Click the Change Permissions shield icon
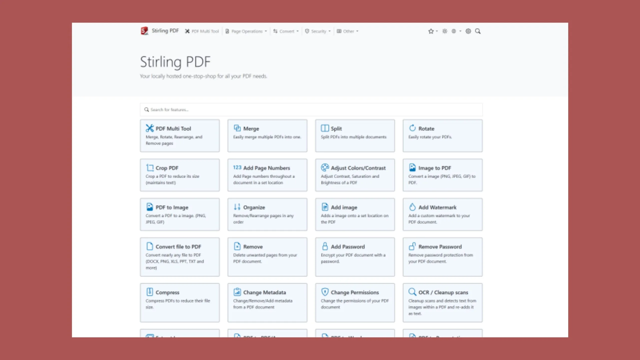Screen dimensions: 640x360 point(325,292)
